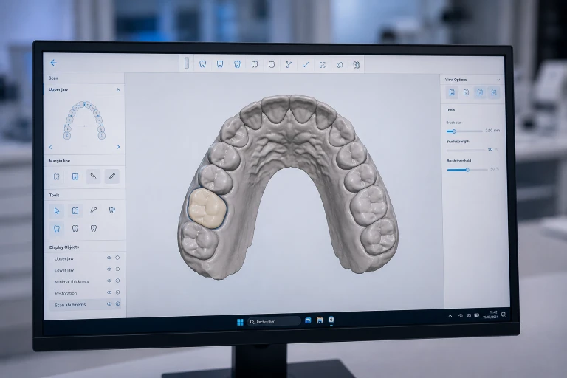Image resolution: width=567 pixels, height=378 pixels.
Task: Select third View Options view icon
Action: [480, 92]
